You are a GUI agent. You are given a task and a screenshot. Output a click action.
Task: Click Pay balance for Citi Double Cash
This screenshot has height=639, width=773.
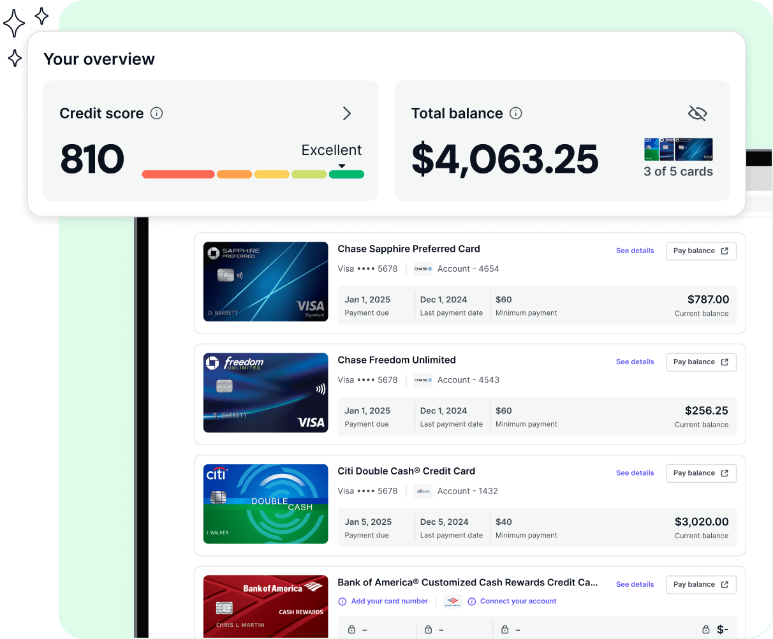point(700,473)
